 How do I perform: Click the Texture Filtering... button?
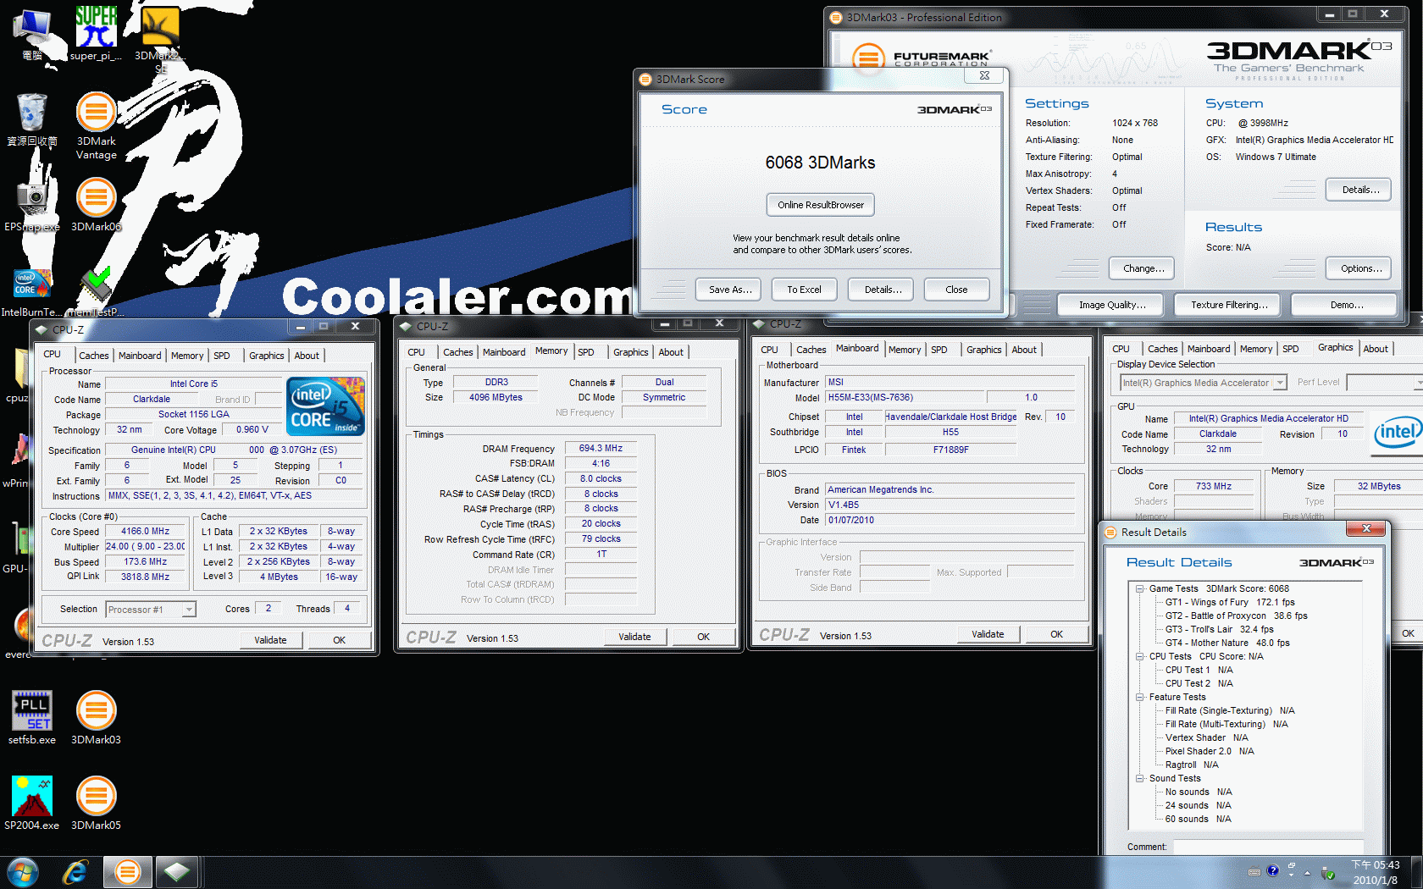pyautogui.click(x=1228, y=305)
